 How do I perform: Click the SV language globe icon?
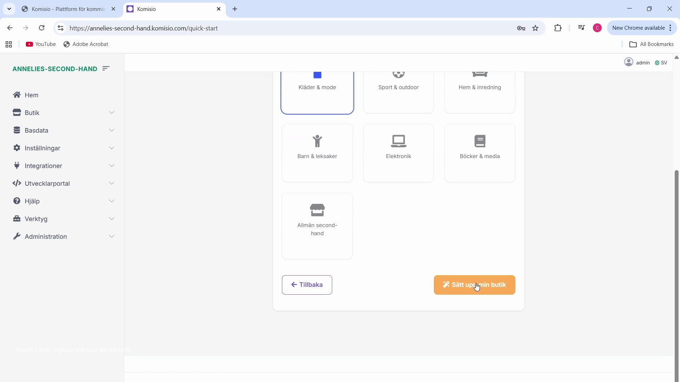(657, 63)
